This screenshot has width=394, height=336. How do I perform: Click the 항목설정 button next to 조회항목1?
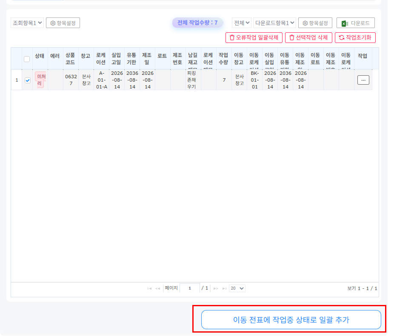[64, 23]
